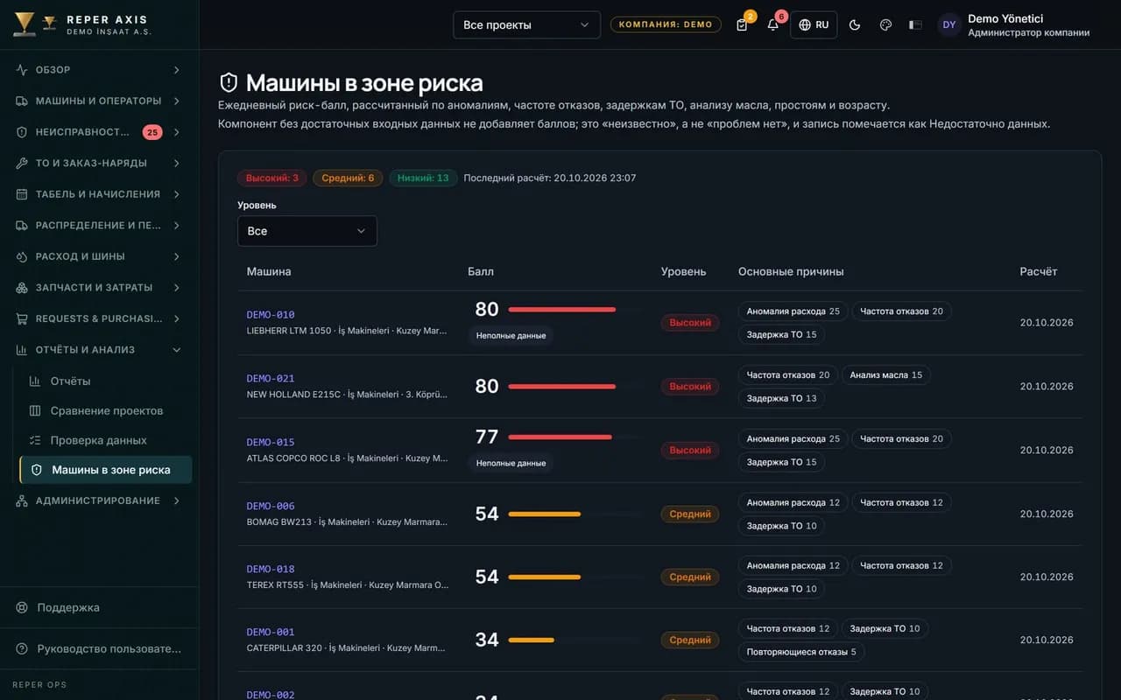Click Аномалия расхода 25 chip for DEMO-015
This screenshot has height=700, width=1121.
point(793,438)
